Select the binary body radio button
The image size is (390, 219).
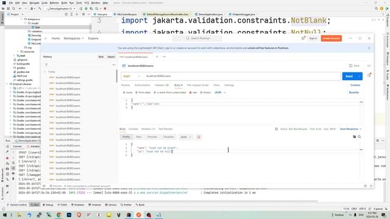(201, 92)
